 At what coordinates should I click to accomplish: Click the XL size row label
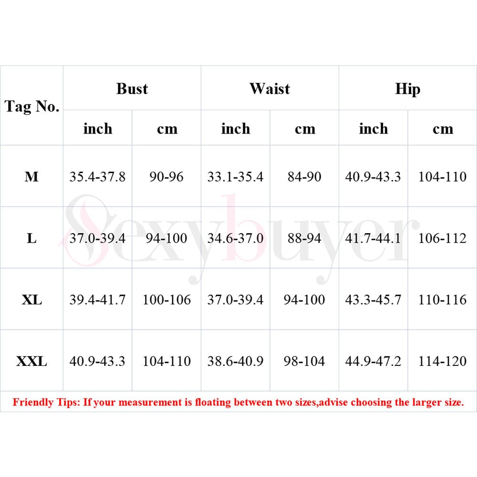pos(31,300)
